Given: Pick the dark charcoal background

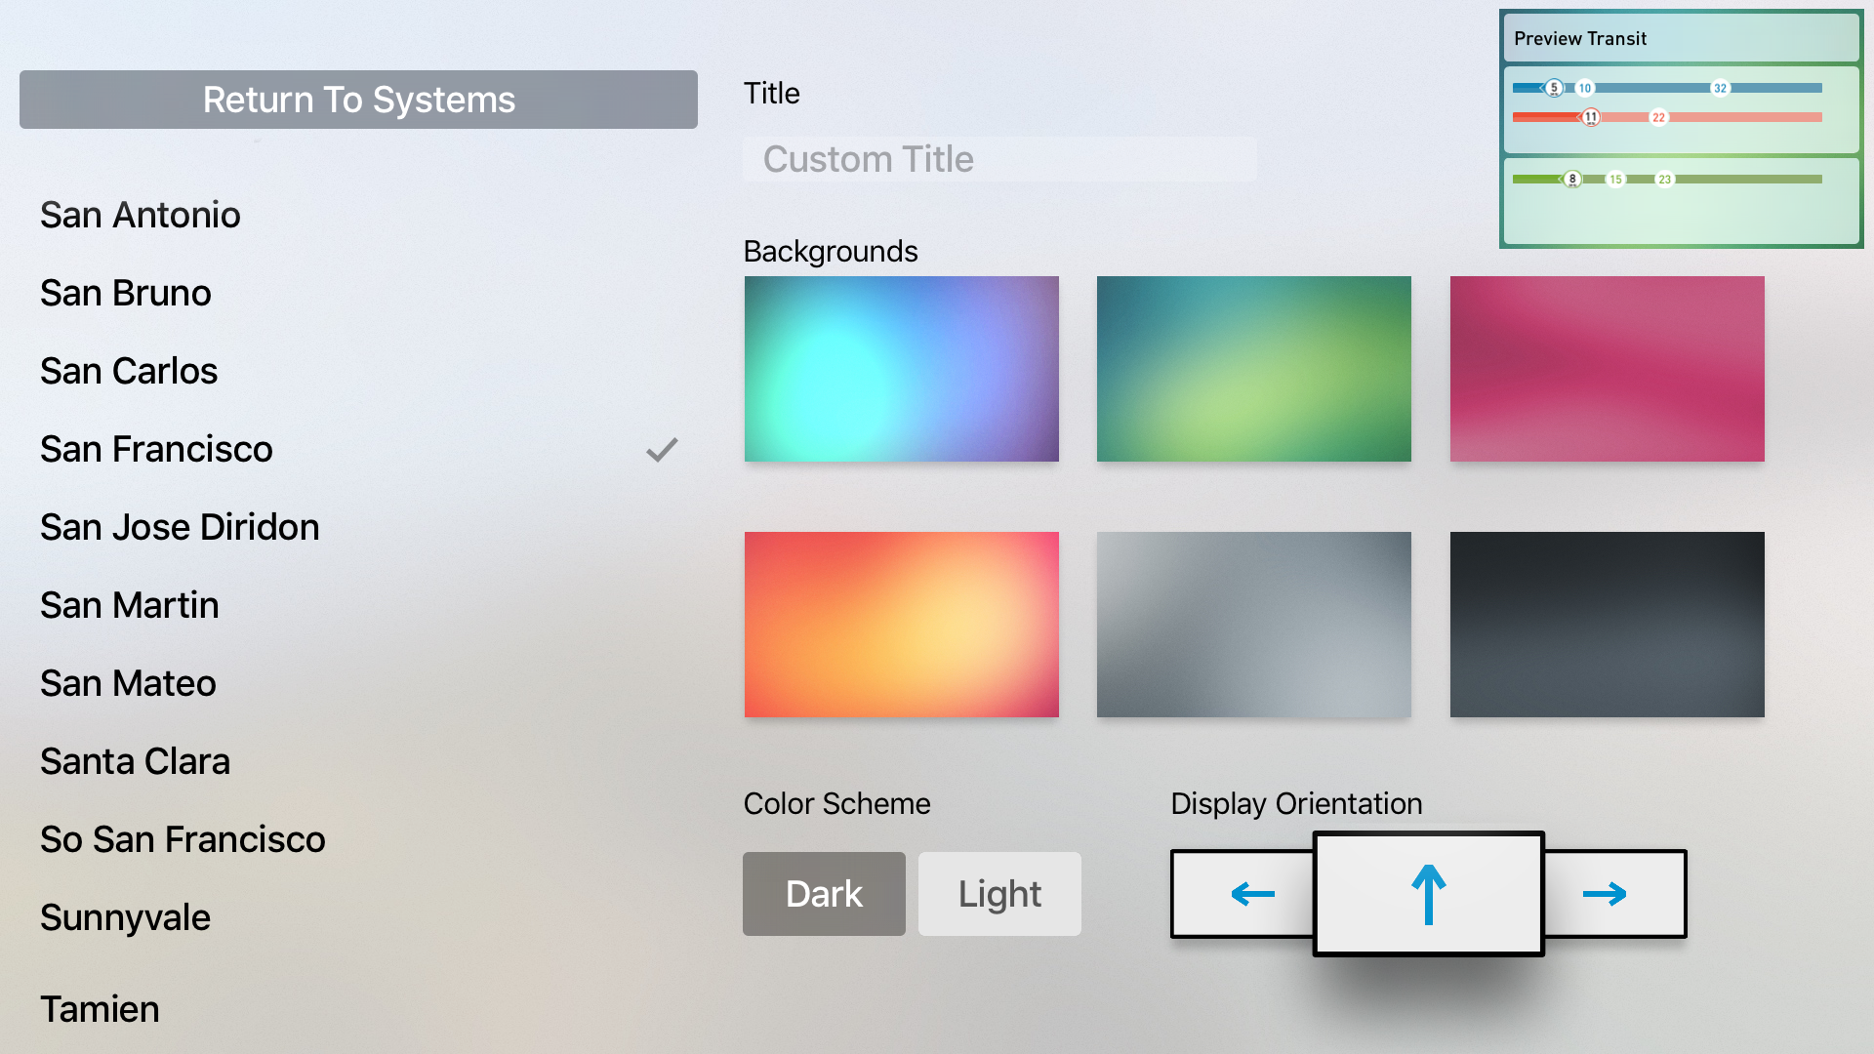Looking at the screenshot, I should 1608,625.
